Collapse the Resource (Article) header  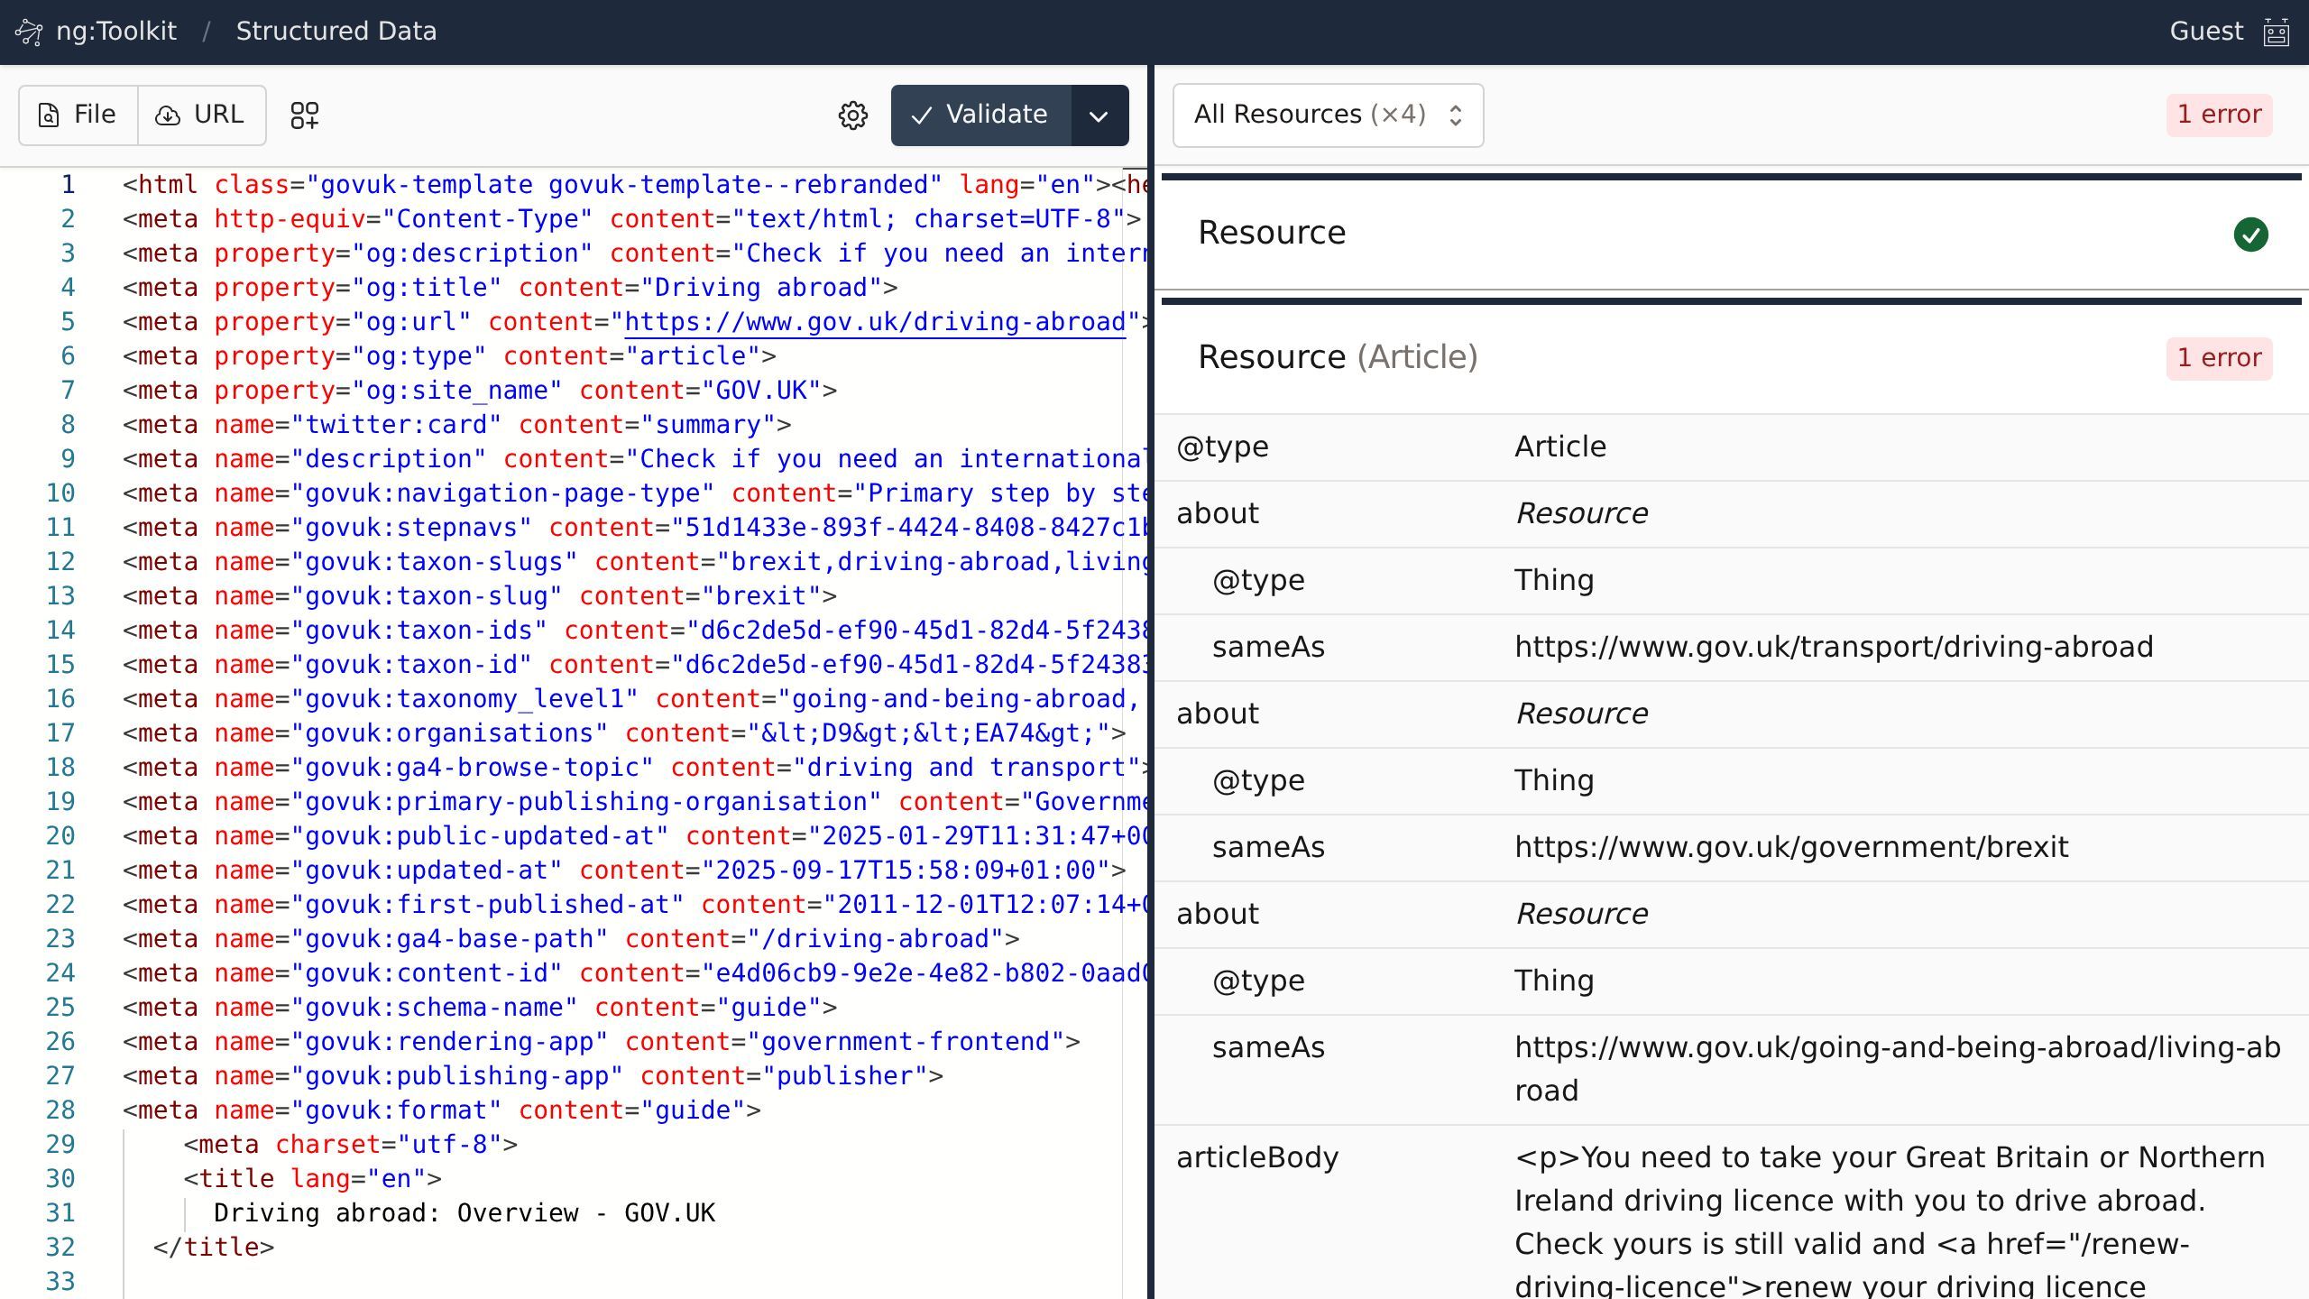tap(1337, 358)
